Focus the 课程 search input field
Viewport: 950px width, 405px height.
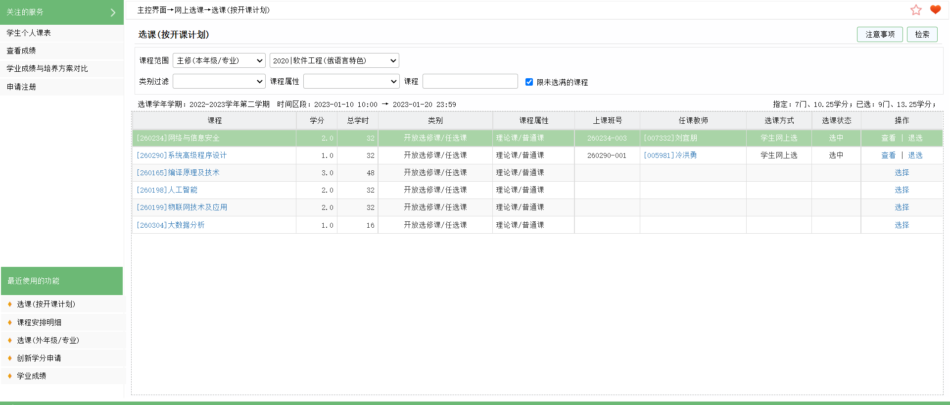tap(470, 81)
